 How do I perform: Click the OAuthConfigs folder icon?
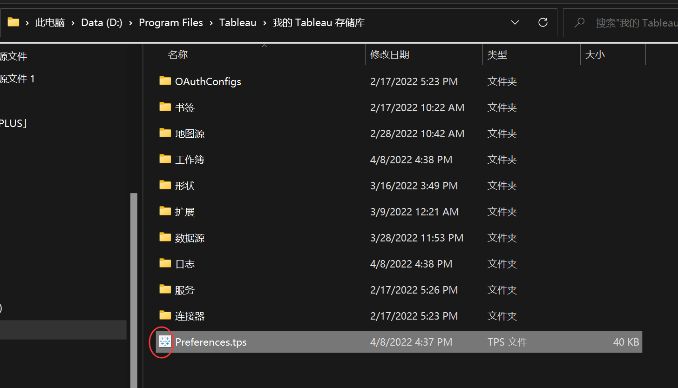(x=165, y=81)
